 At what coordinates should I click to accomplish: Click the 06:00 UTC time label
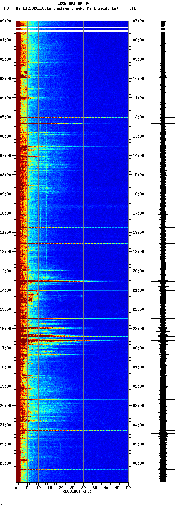139,463
